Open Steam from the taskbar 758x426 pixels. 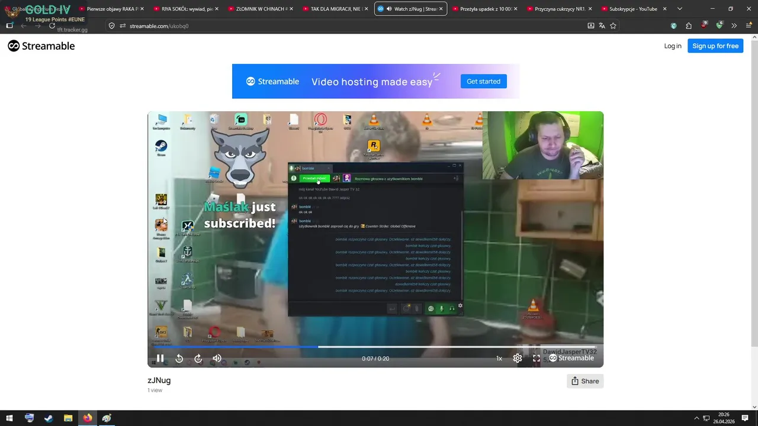(49, 418)
